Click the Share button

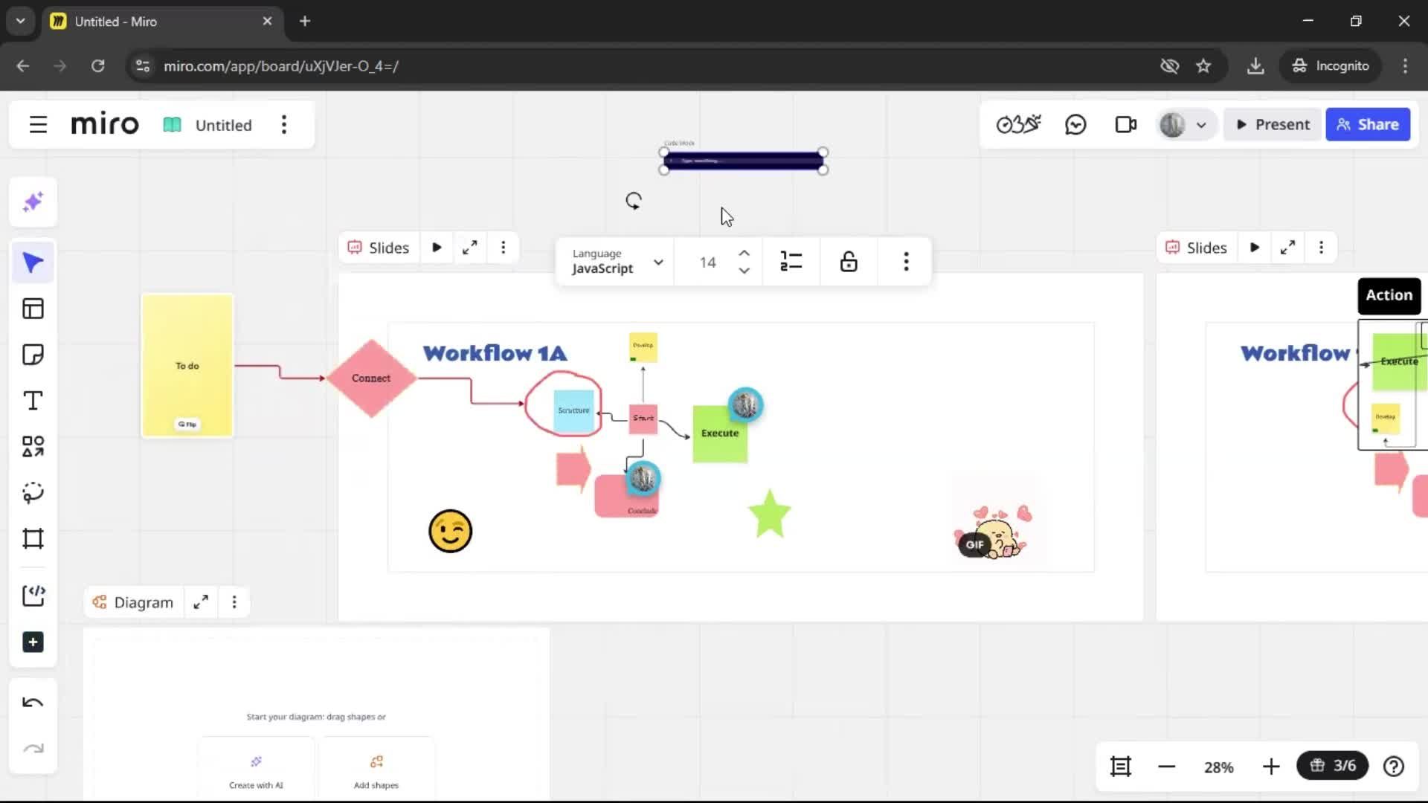(x=1368, y=125)
